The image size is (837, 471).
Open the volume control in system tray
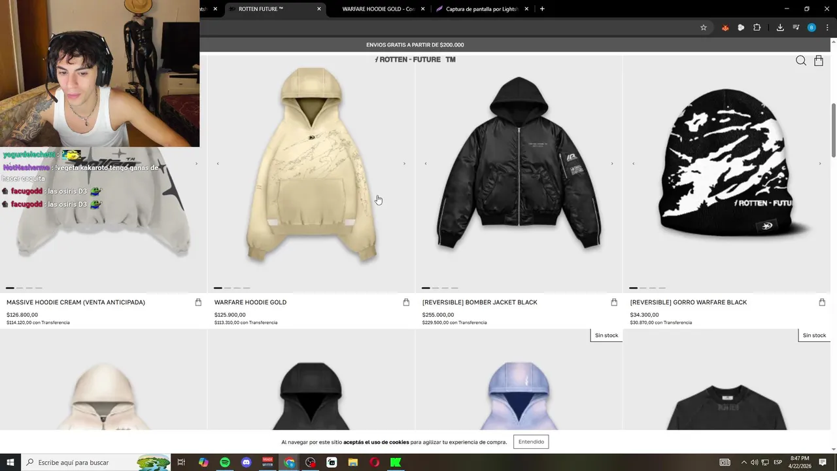[x=754, y=462]
